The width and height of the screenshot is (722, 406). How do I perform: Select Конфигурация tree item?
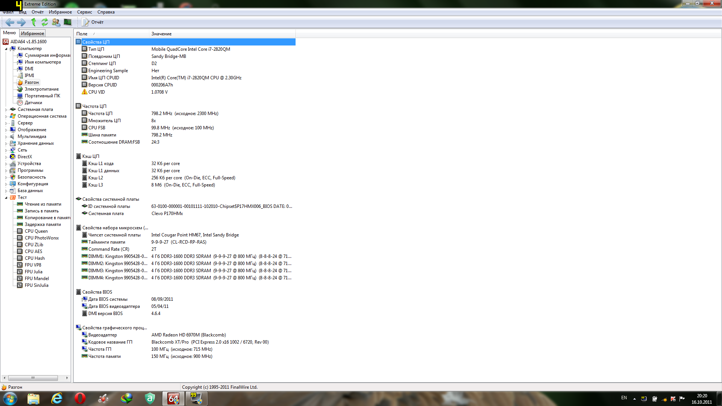[33, 184]
